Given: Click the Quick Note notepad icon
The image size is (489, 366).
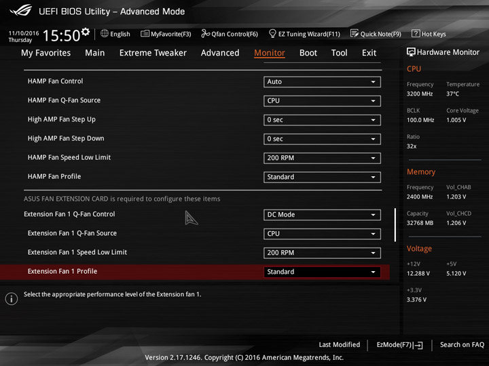Looking at the screenshot, I should point(355,33).
